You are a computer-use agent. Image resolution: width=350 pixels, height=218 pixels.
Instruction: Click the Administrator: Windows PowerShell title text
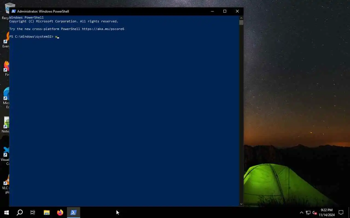pyautogui.click(x=43, y=11)
